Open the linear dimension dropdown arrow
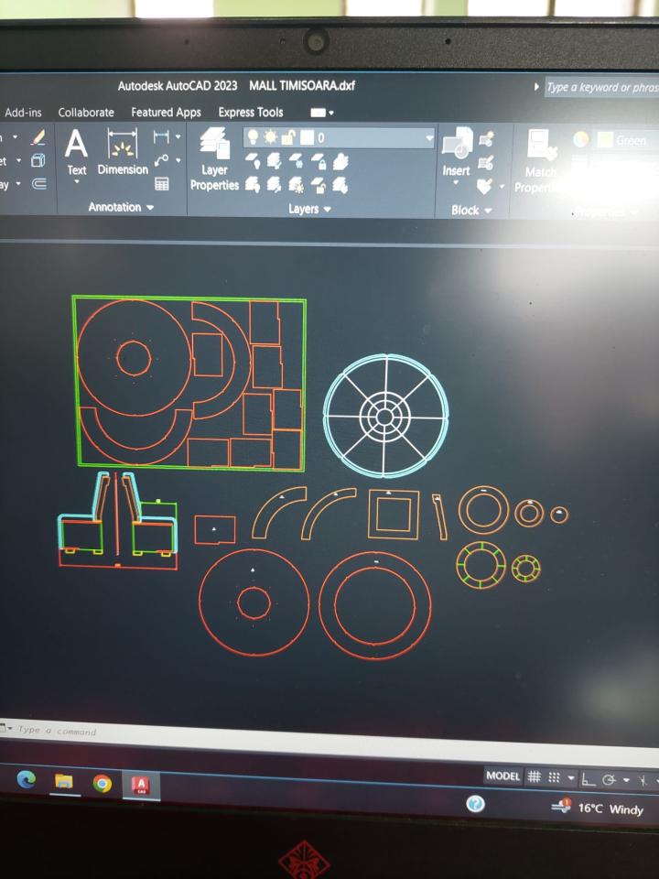This screenshot has height=879, width=659. [178, 136]
